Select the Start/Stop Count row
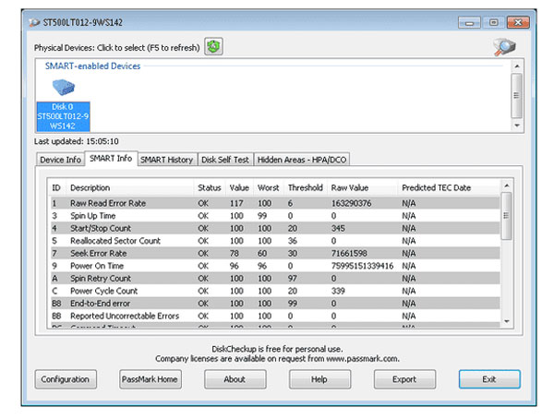554x419 pixels. (x=275, y=228)
